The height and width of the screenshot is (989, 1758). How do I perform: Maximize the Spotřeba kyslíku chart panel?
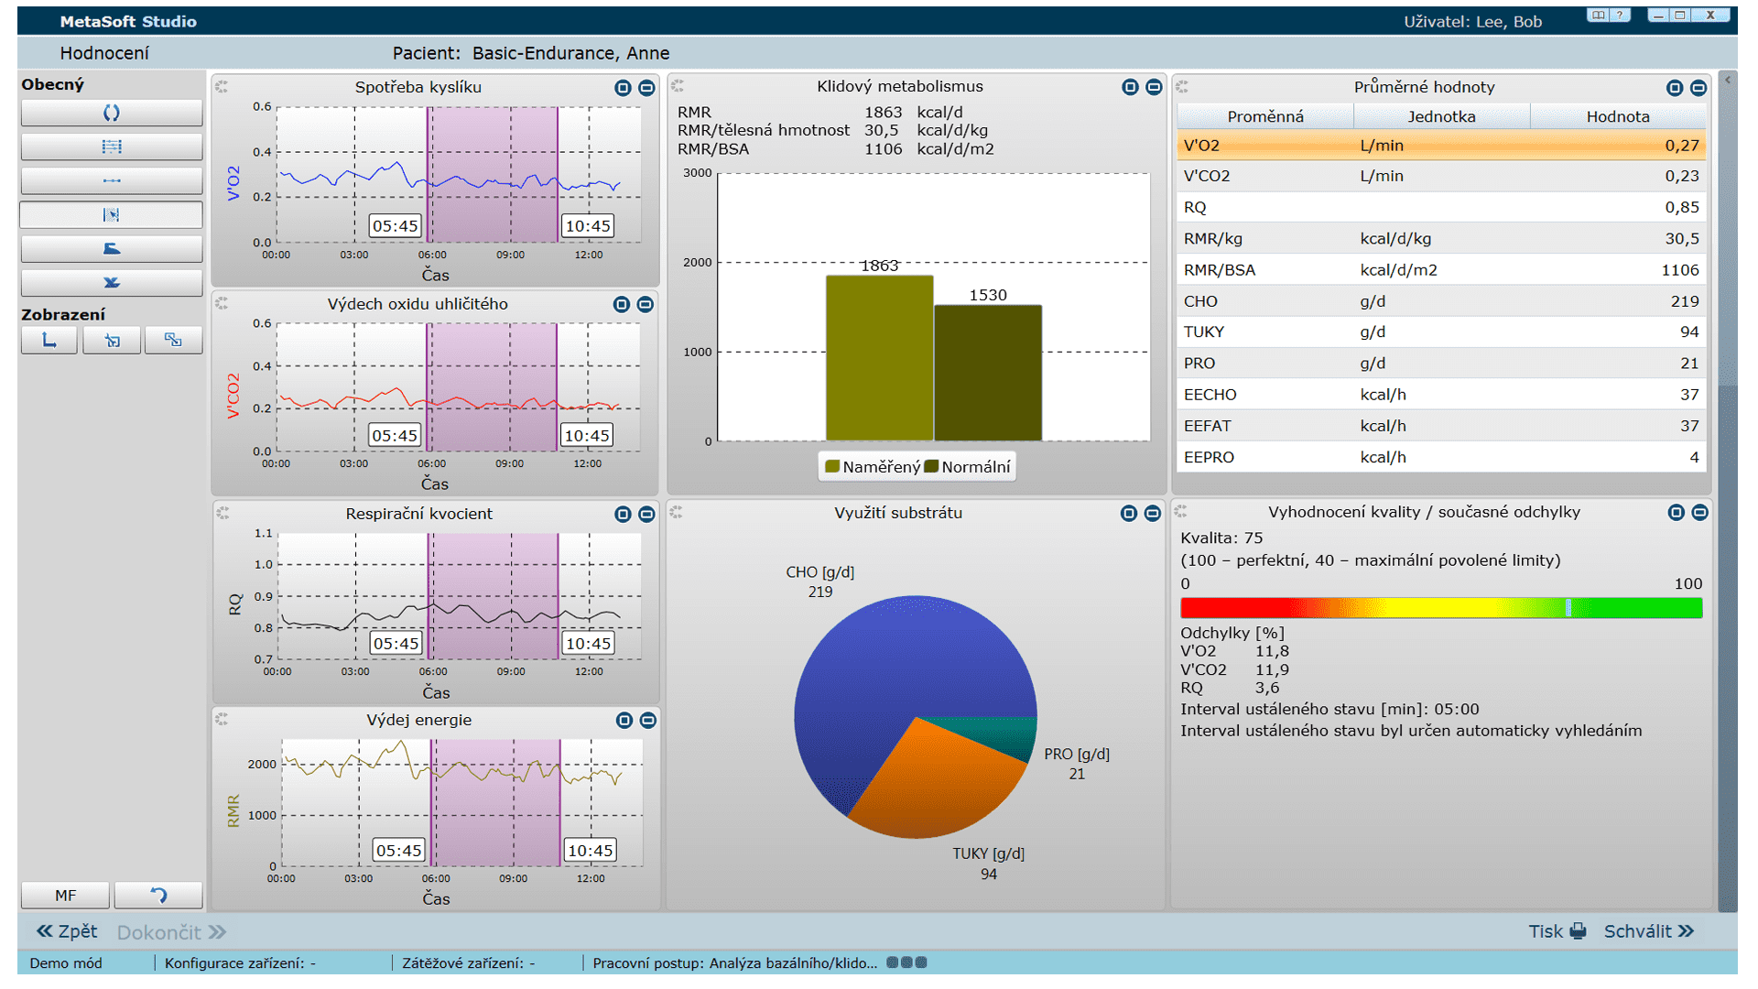pyautogui.click(x=623, y=88)
